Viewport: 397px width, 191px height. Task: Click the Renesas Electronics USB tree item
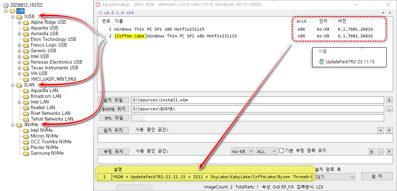[56, 62]
